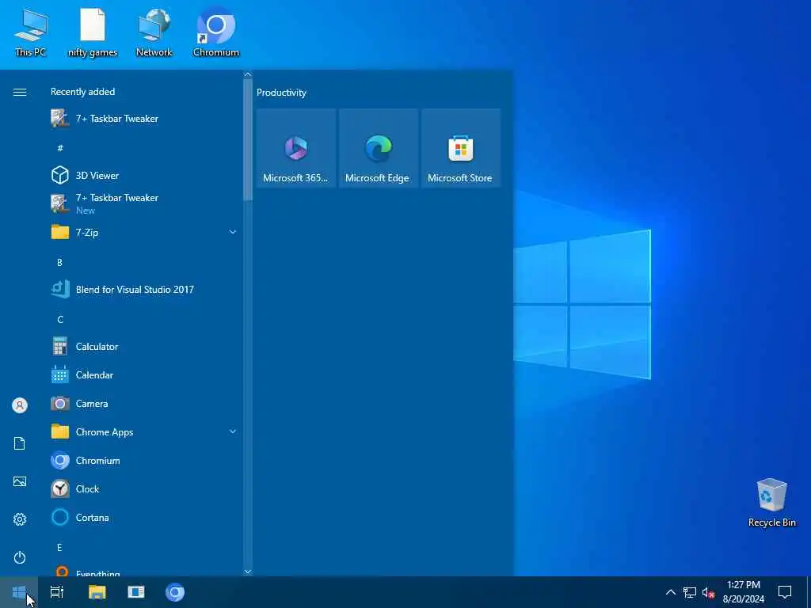Click the Windows Start button
The height and width of the screenshot is (608, 811).
tap(19, 592)
